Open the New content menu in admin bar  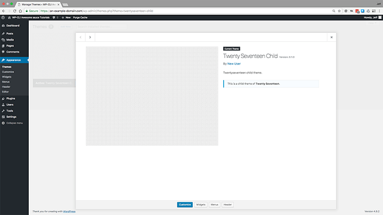click(x=66, y=17)
